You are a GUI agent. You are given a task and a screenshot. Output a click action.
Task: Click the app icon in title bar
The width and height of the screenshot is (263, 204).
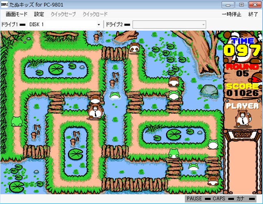pos(4,5)
